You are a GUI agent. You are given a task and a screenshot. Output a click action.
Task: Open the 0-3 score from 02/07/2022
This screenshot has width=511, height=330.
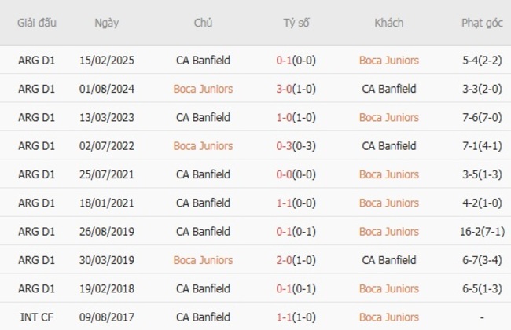tap(296, 146)
